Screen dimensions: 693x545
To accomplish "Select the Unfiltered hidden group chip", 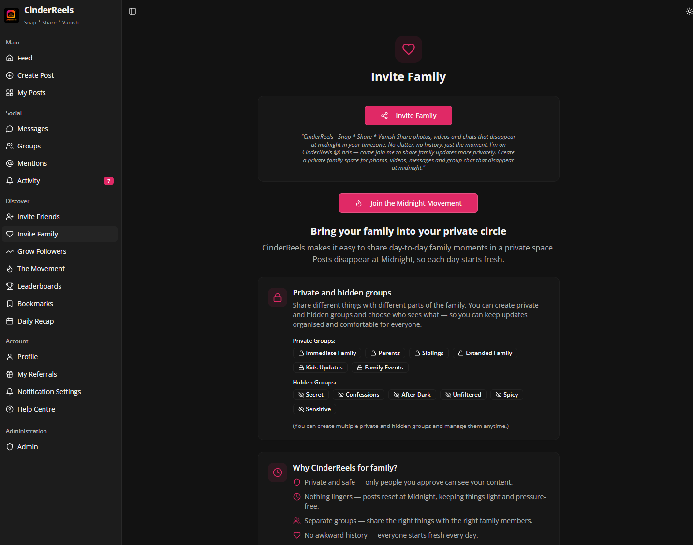I will (463, 395).
